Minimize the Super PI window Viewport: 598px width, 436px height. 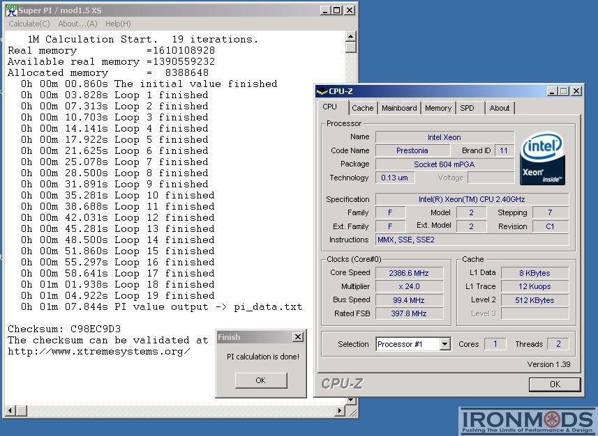point(325,10)
